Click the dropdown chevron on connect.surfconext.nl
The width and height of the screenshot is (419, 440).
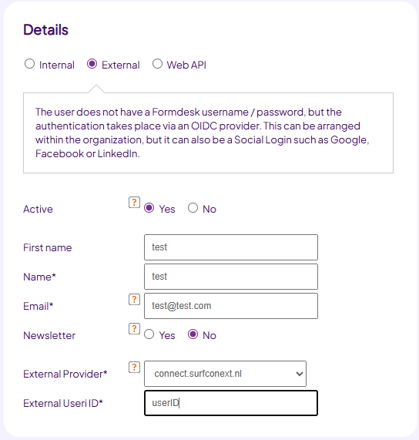point(300,374)
